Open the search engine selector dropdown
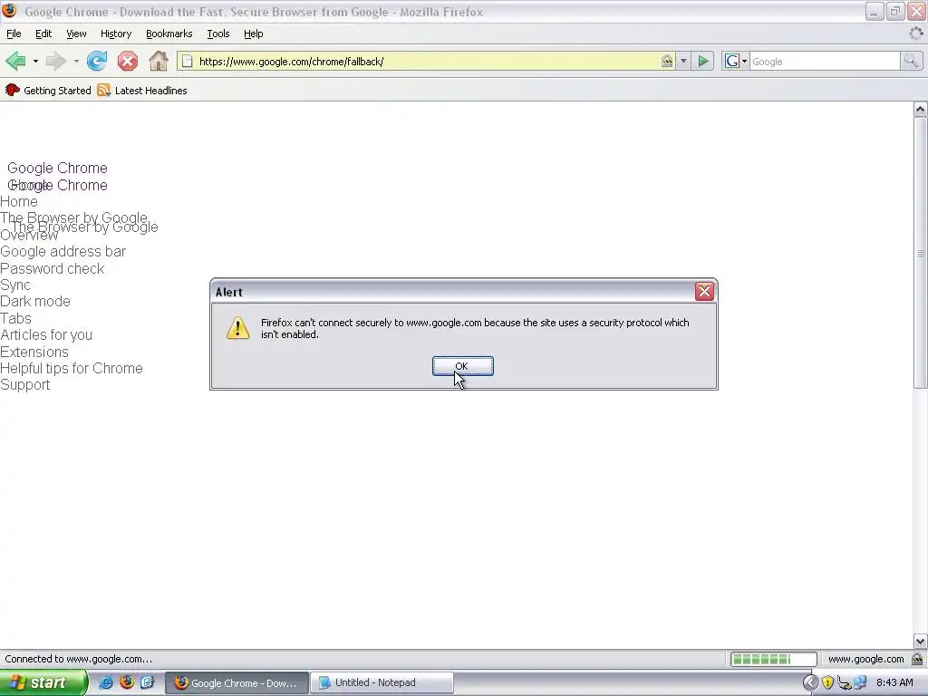This screenshot has height=696, width=928. click(x=744, y=61)
